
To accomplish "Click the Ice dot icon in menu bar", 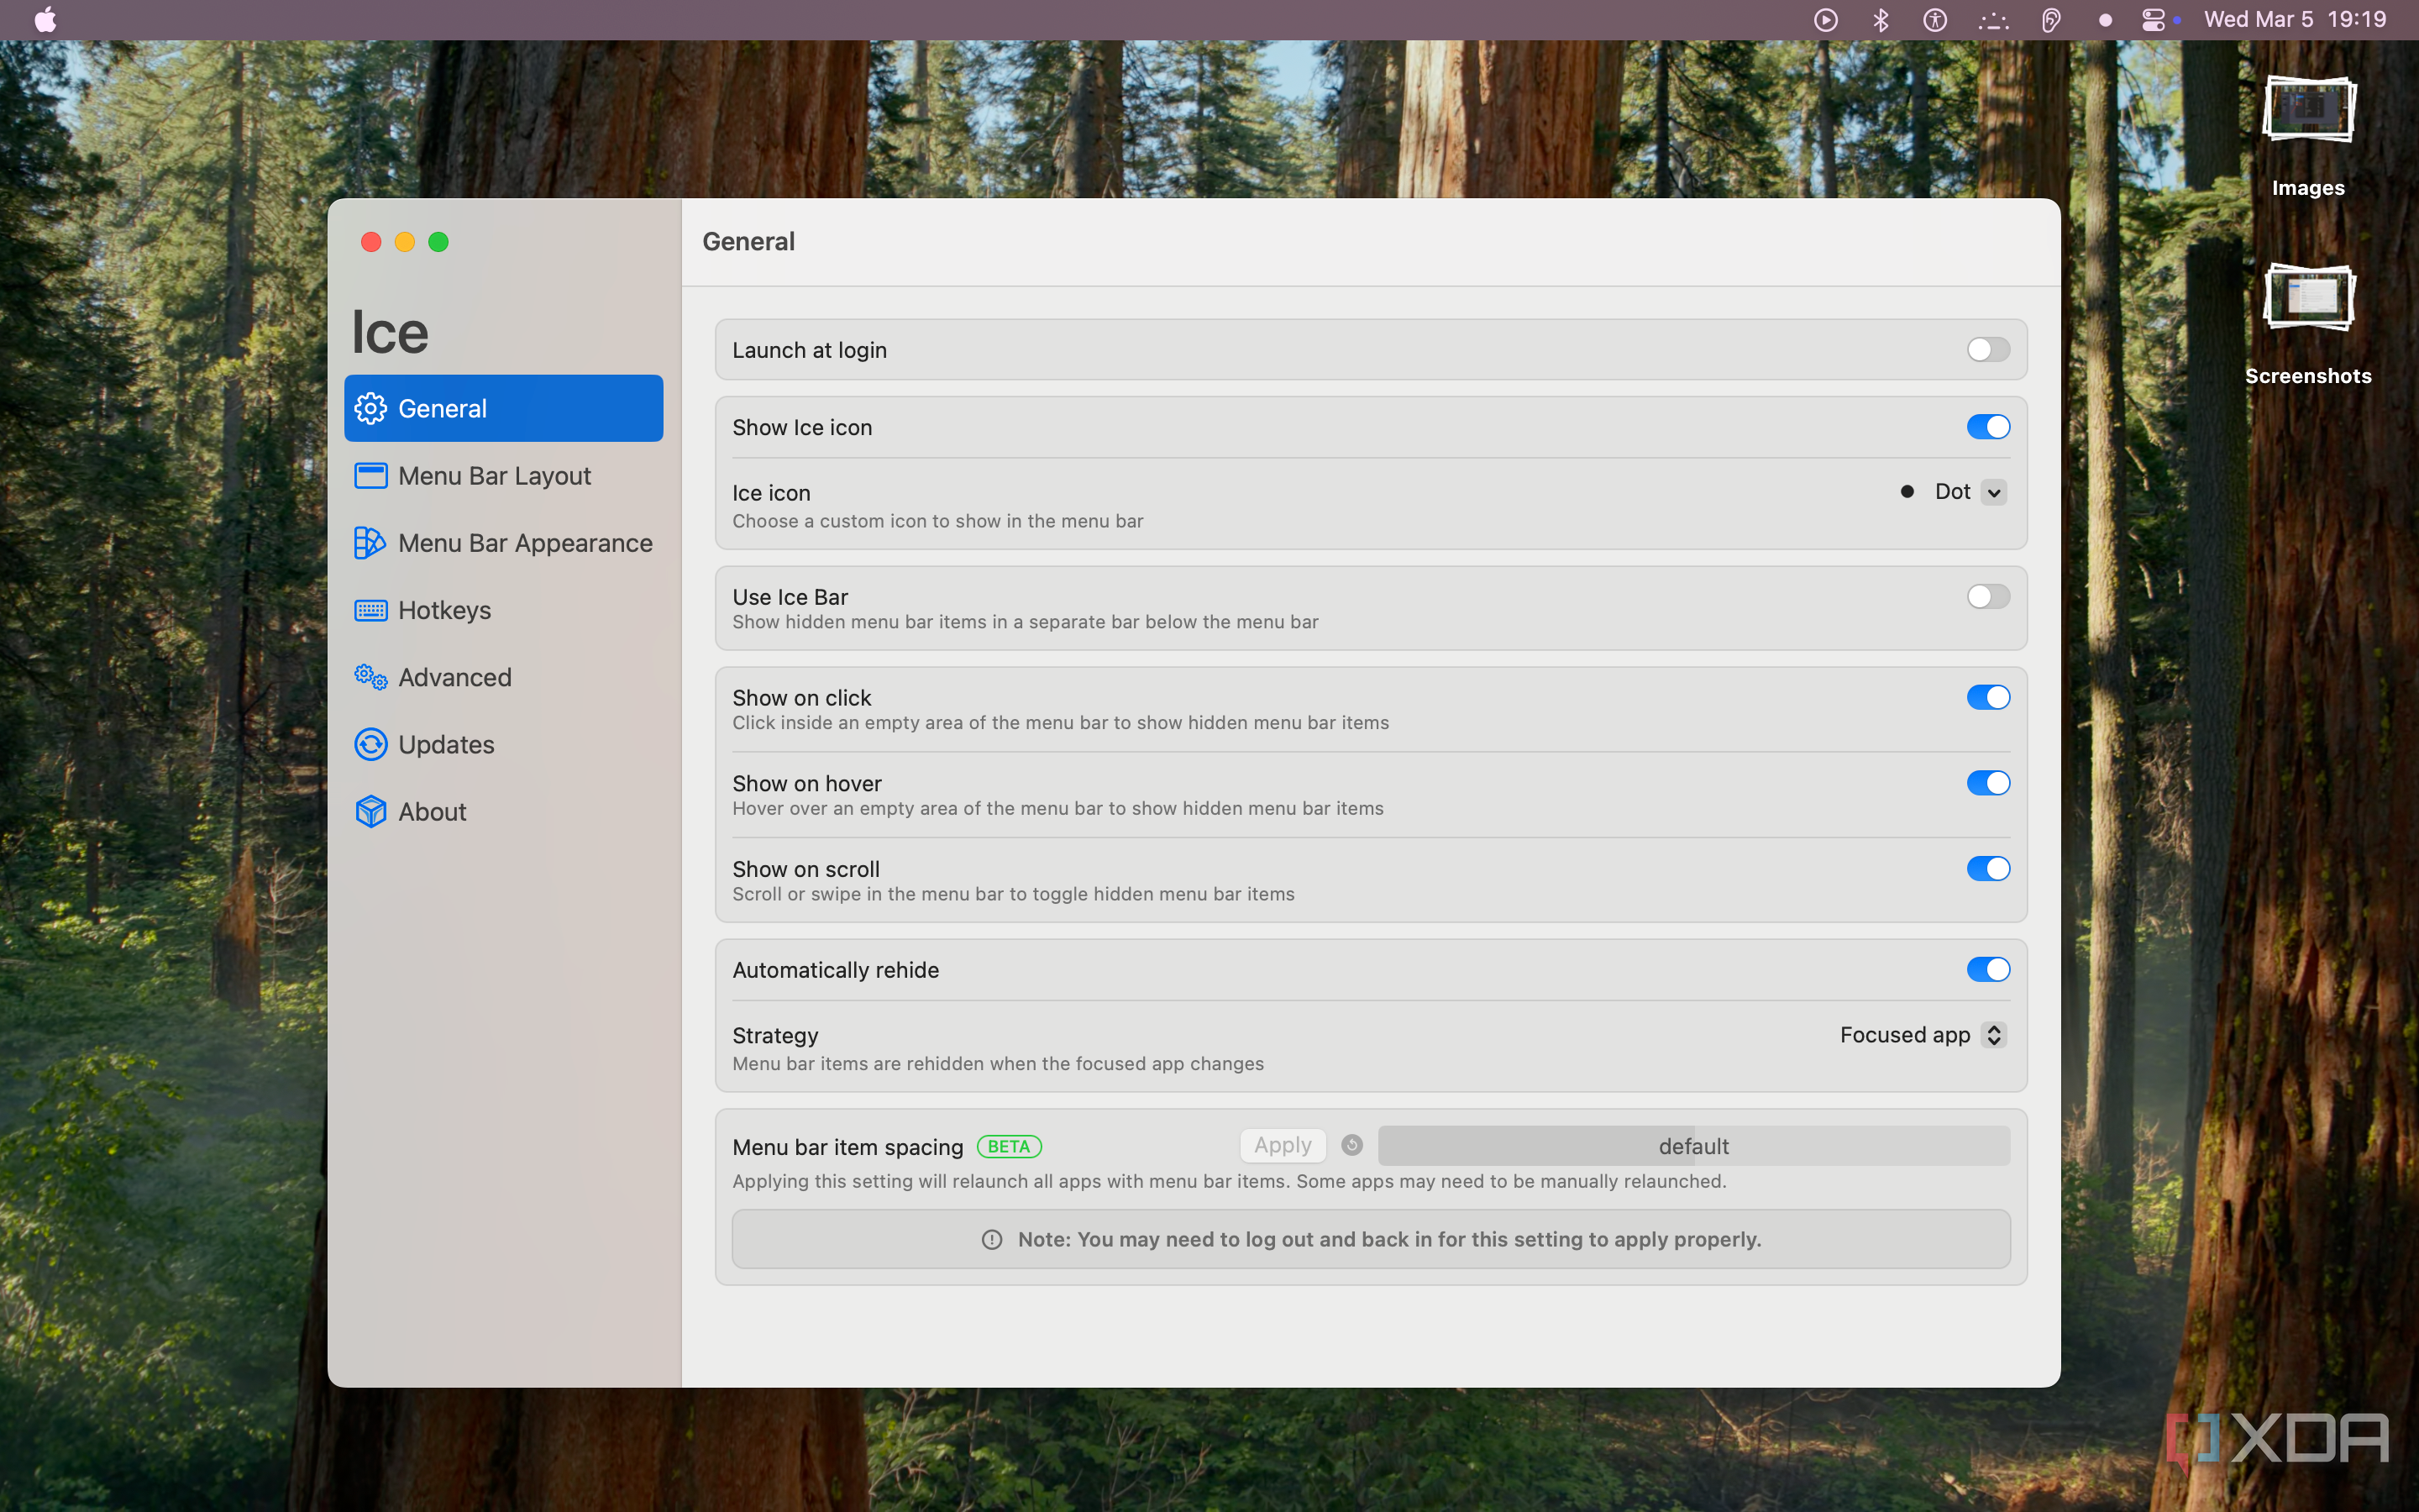I will point(2105,20).
